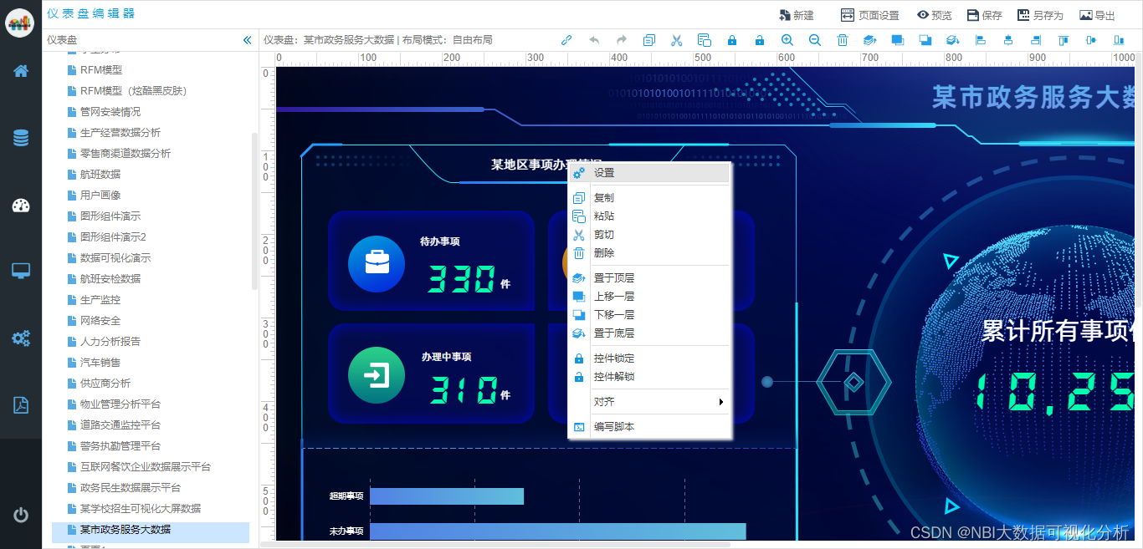This screenshot has height=549, width=1143.
Task: Click the 保存 save button
Action: click(x=985, y=15)
